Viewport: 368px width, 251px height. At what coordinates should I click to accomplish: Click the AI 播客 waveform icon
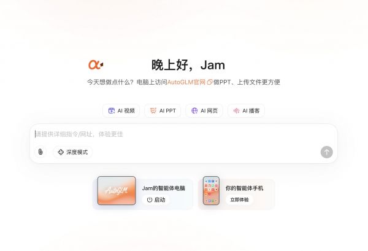[x=236, y=110]
